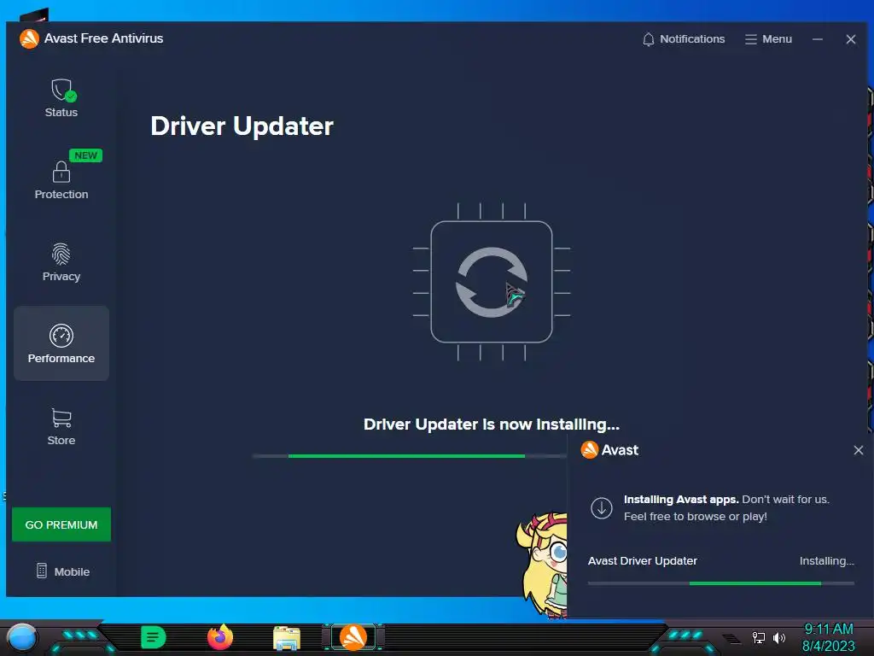Image resolution: width=874 pixels, height=656 pixels.
Task: Click the Installing Avast apps message text
Action: (726, 507)
